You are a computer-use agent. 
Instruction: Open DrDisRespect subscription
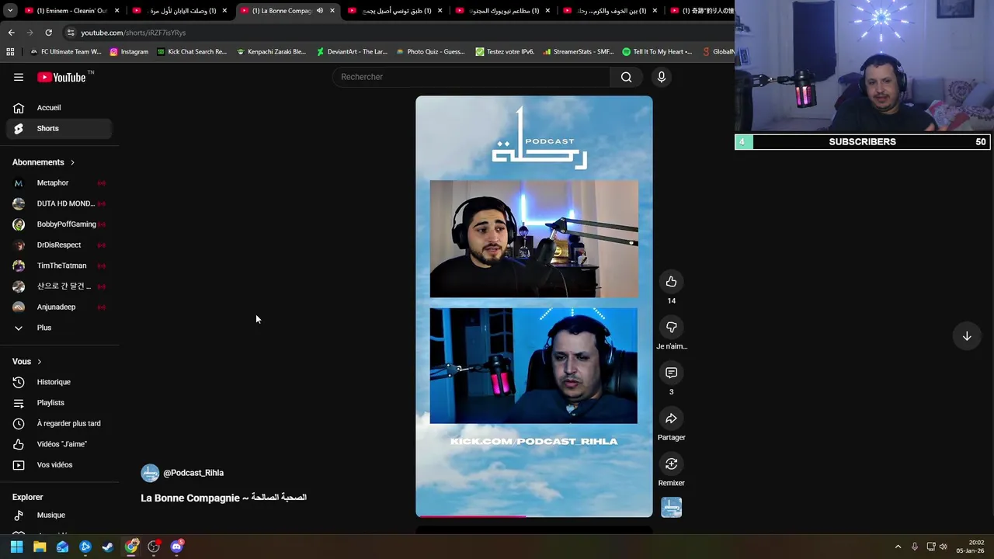coord(59,245)
